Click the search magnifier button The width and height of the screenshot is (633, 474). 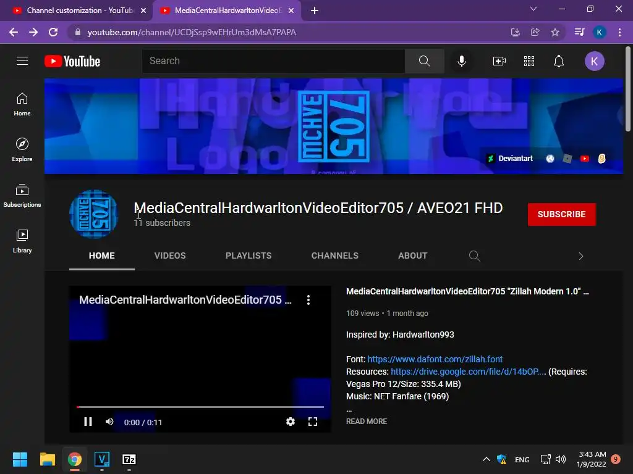pos(424,61)
